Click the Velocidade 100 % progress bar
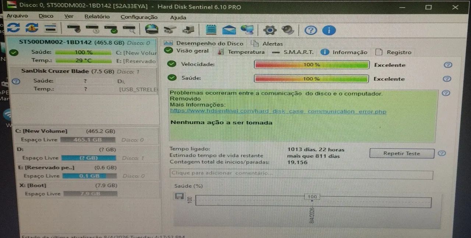The width and height of the screenshot is (471, 238). tap(311, 65)
